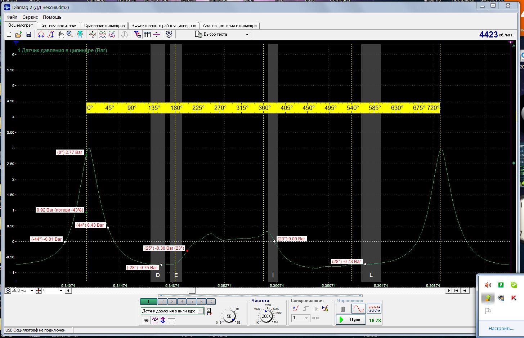Switch to the Осциллограф tab
This screenshot has width=524, height=338.
21,26
